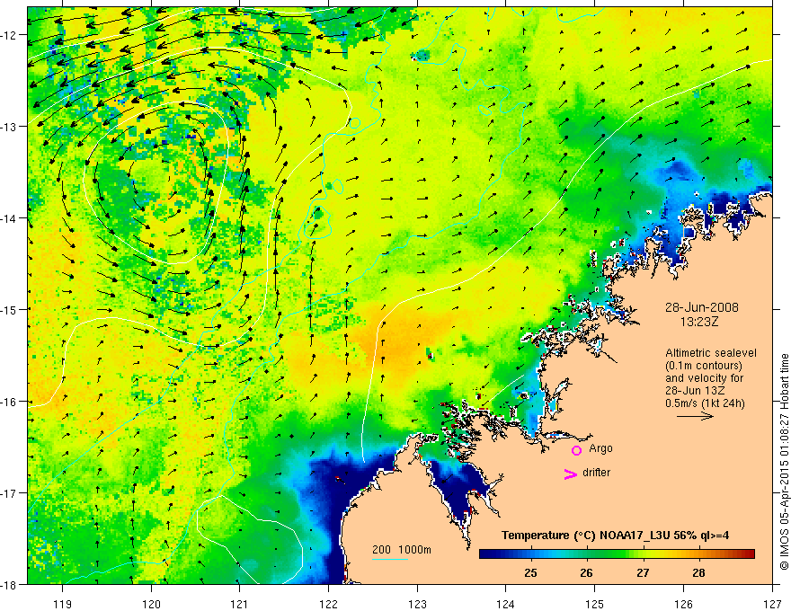Click the longitude axis label '125'
The image size is (791, 611).
pos(595,604)
